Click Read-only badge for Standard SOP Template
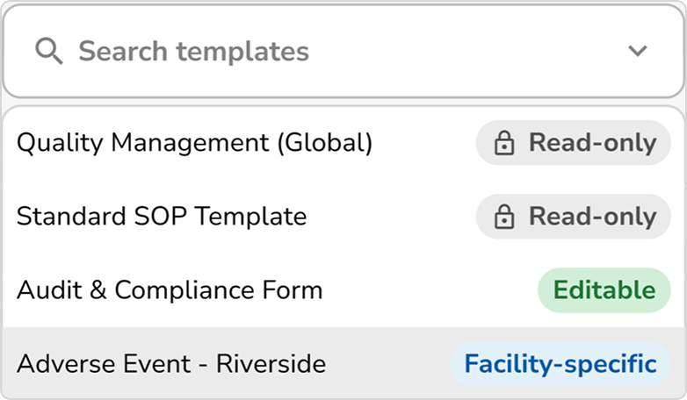The image size is (687, 400). (573, 216)
